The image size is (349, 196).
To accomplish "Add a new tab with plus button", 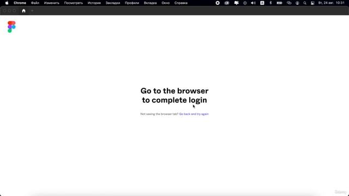I will coord(32,11).
